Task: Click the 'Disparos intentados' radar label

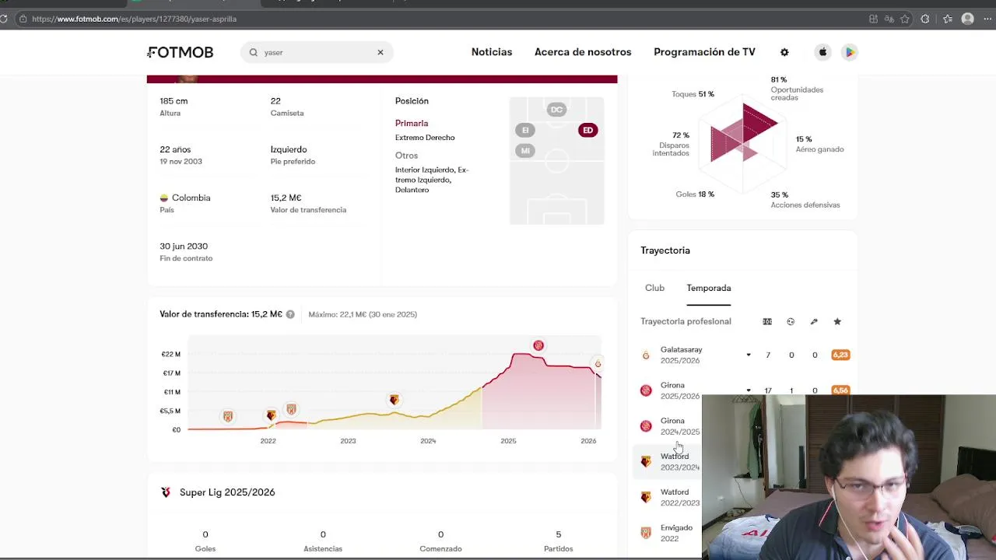Action: coord(671,149)
